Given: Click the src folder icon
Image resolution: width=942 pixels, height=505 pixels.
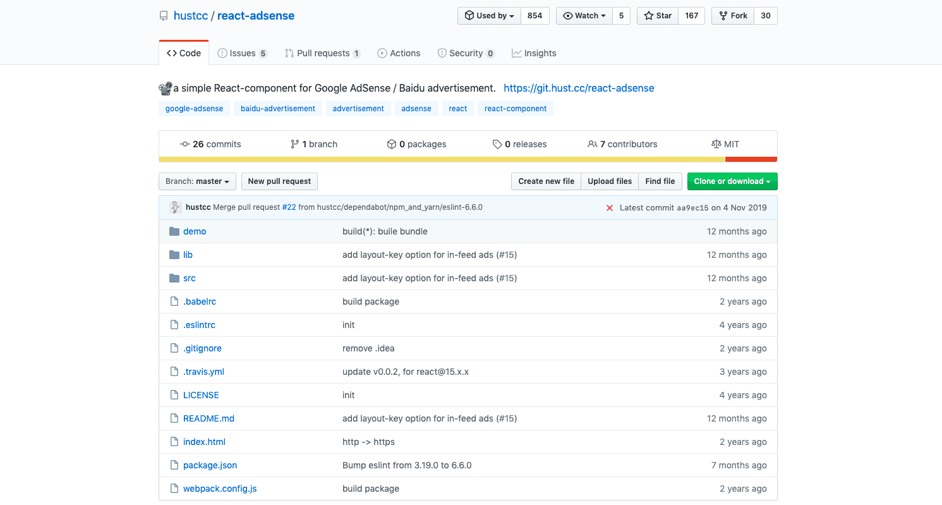Looking at the screenshot, I should point(174,278).
